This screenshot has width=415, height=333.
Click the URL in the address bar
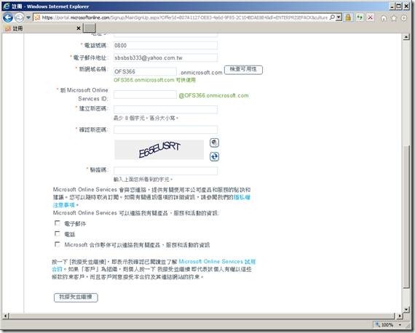(x=184, y=17)
